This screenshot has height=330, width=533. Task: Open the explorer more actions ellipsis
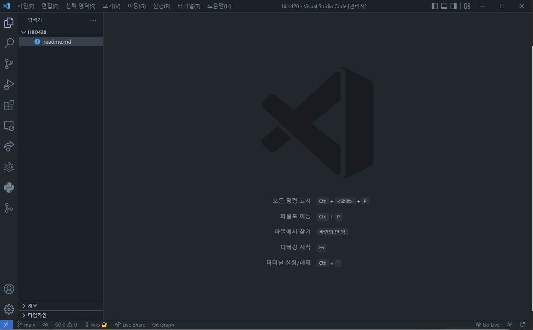coord(93,20)
